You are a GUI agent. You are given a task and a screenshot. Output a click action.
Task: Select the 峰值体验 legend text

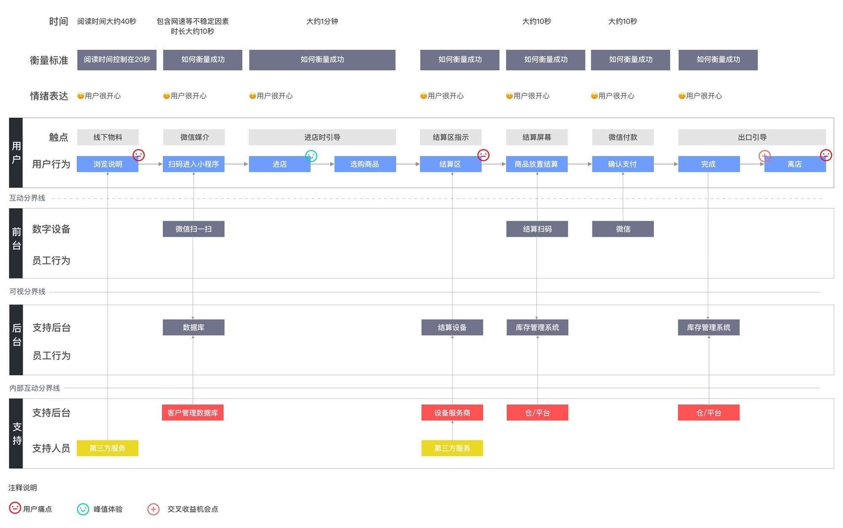pos(108,509)
